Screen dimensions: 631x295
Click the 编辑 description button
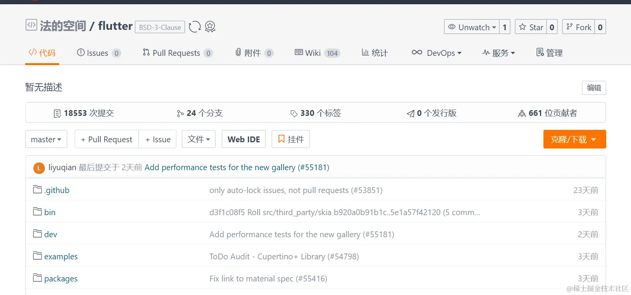pos(594,88)
